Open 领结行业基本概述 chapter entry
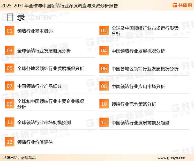The height and width of the screenshot is (161, 194). click(x=35, y=31)
